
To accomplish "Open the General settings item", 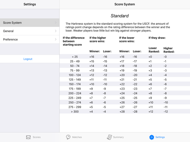I will 30,31.
